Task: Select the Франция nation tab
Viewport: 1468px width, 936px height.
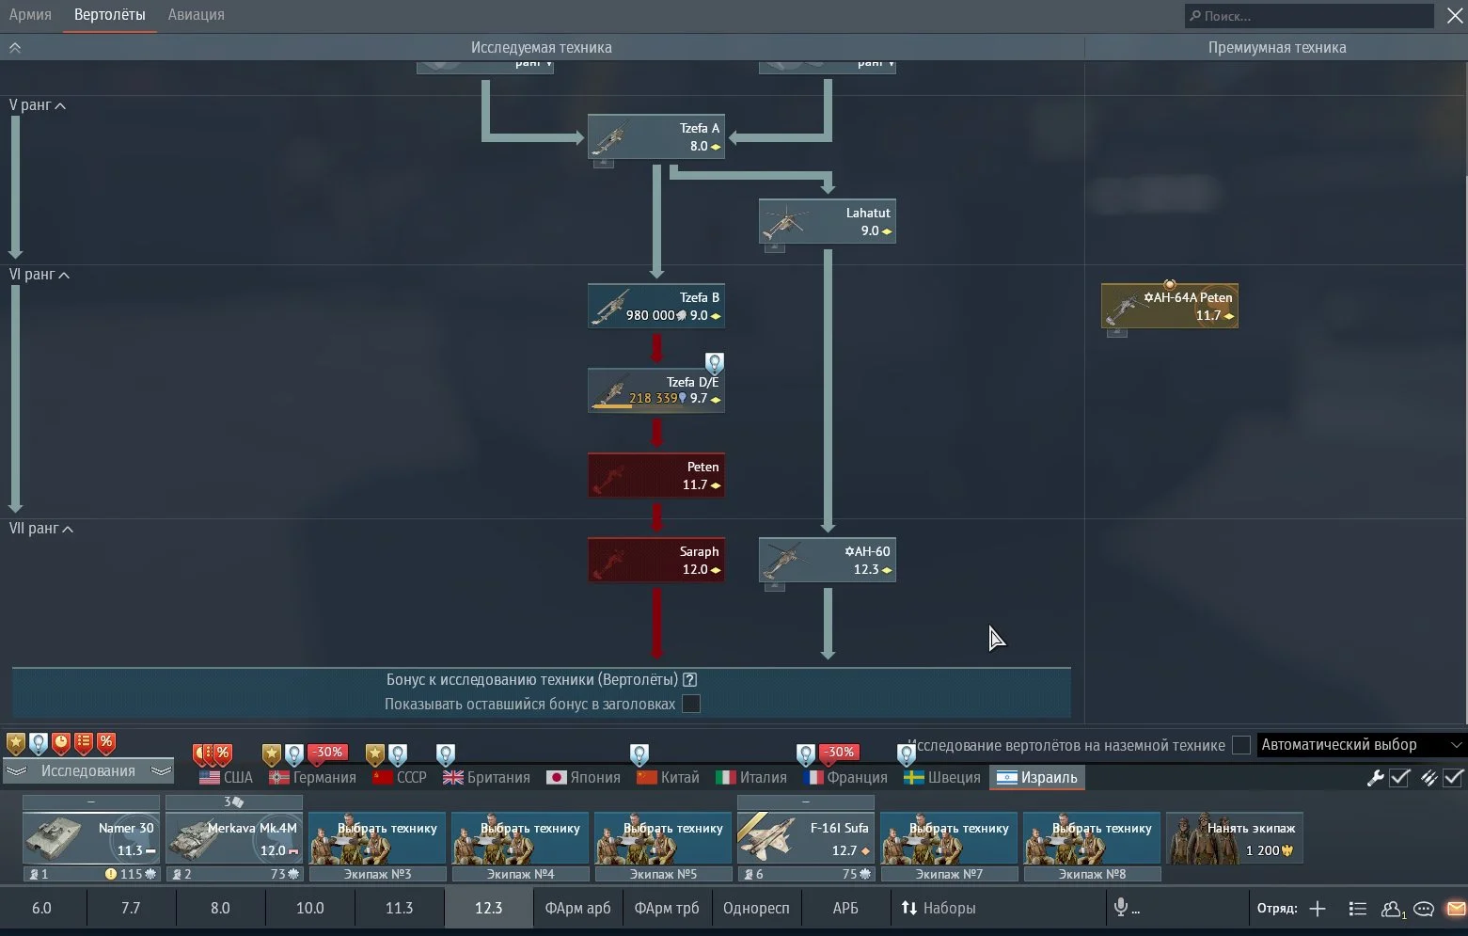Action: 845,777
